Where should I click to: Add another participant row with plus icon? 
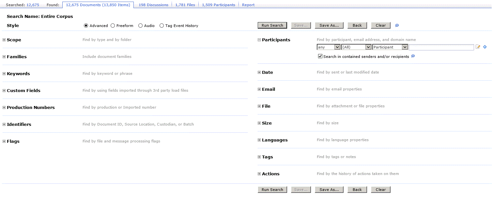pyautogui.click(x=485, y=47)
